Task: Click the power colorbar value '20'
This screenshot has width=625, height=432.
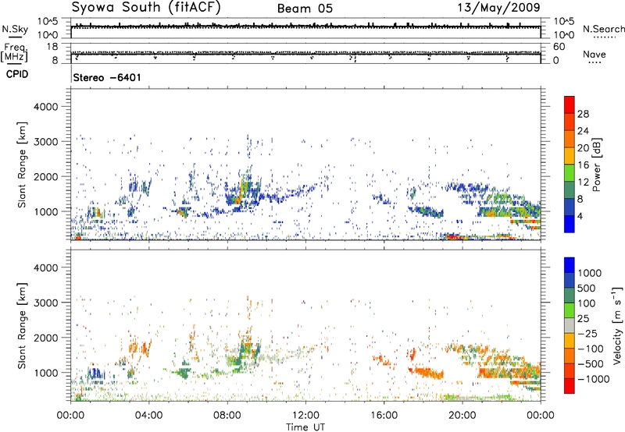Action: 583,148
